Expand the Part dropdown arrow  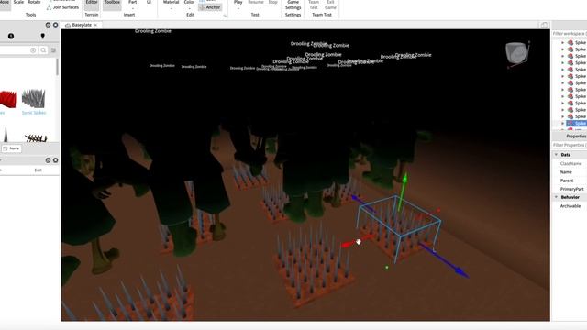coord(132,8)
